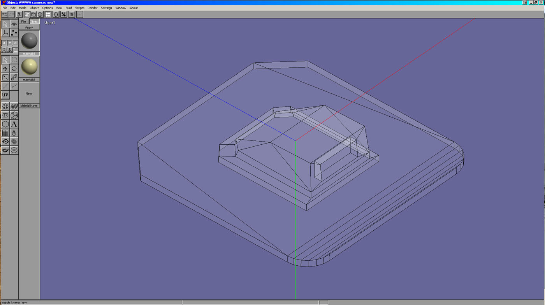545x305 pixels.
Task: Select the scissors cut icon in the toolbar
Action: pyautogui.click(x=19, y=14)
